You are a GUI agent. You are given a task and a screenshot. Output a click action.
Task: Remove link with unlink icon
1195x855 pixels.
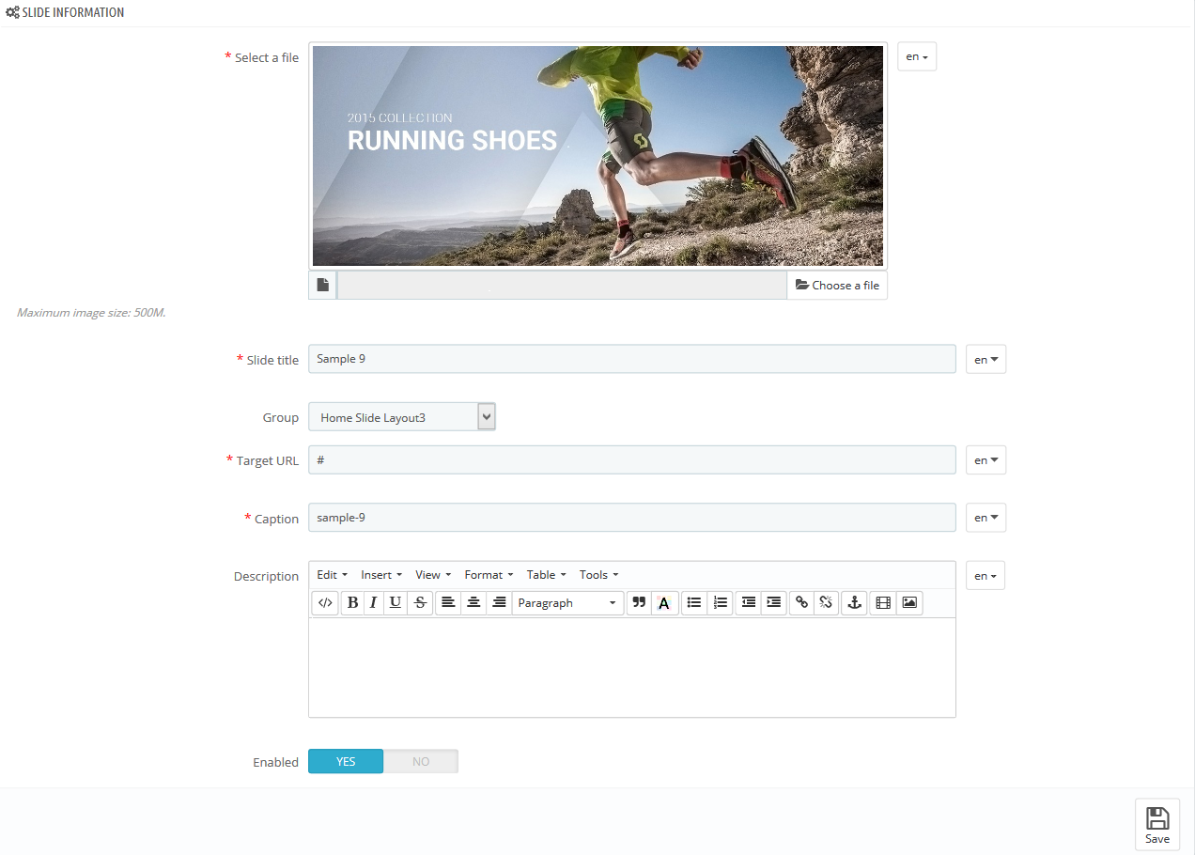[x=827, y=603]
